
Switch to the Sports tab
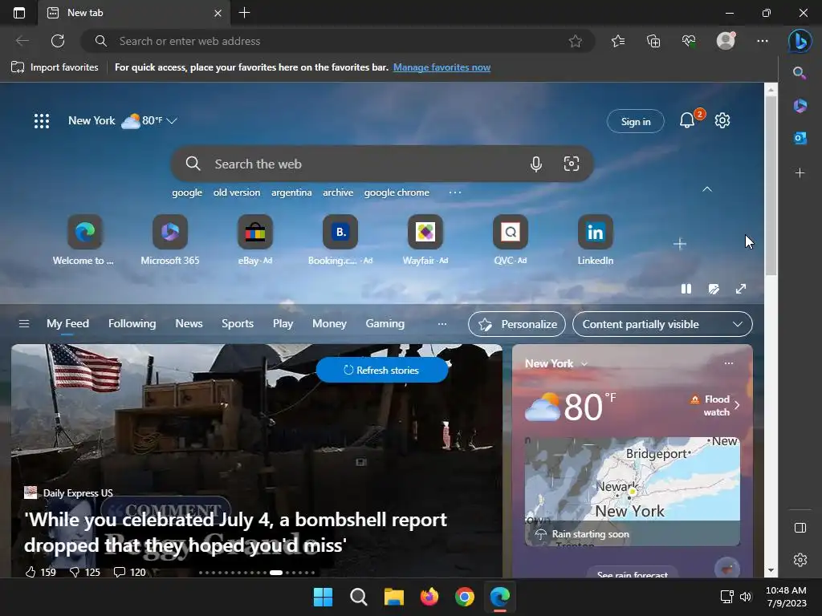pyautogui.click(x=238, y=324)
